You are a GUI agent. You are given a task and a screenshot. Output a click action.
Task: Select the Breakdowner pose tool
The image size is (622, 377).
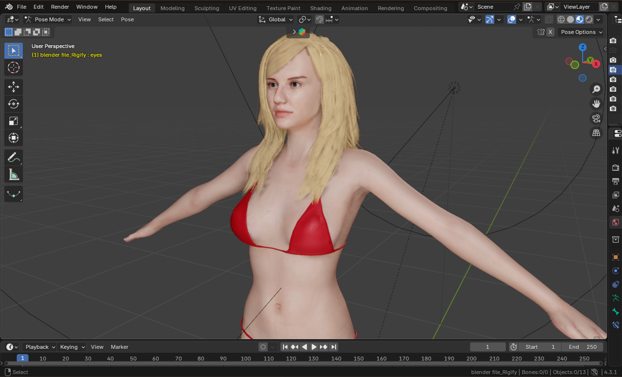tap(14, 194)
